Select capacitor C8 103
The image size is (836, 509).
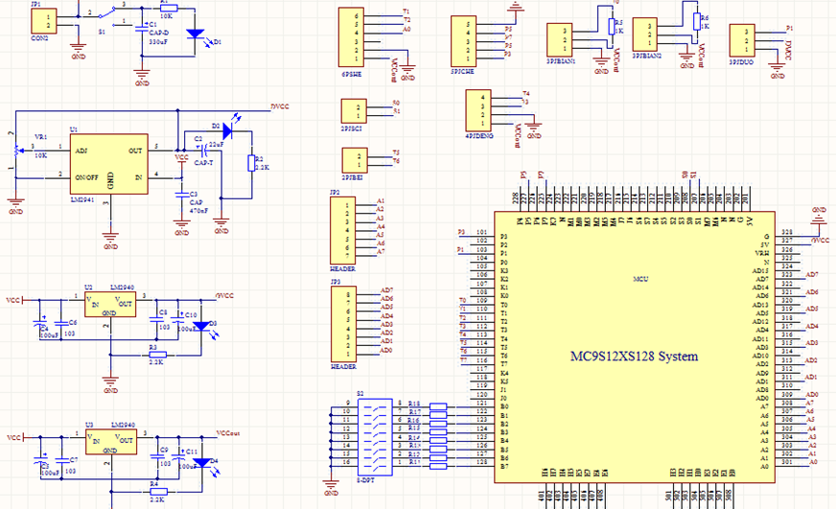tap(157, 320)
